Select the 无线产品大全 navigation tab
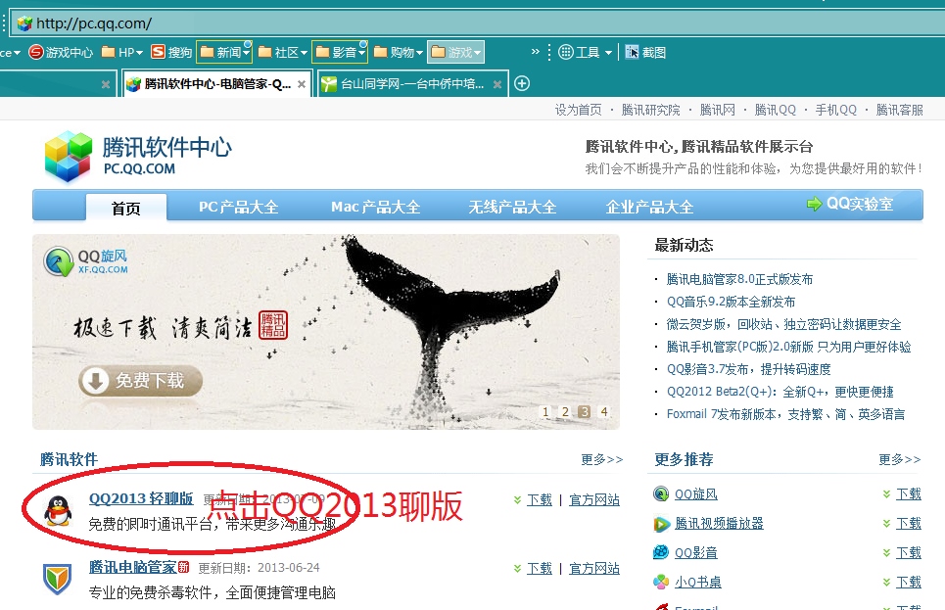This screenshot has width=945, height=610. [512, 207]
